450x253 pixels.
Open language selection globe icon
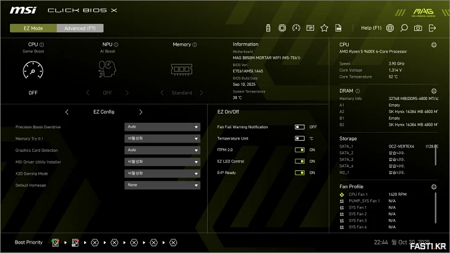[x=390, y=28]
